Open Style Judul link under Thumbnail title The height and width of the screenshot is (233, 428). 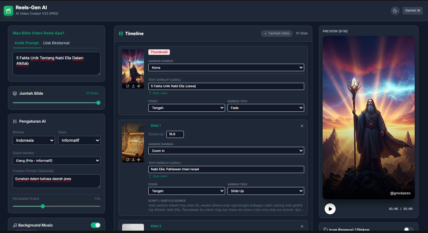158,93
